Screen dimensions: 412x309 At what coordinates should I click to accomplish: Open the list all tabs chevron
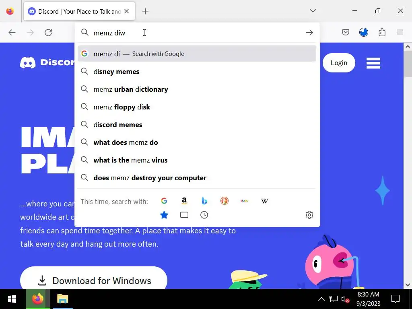[x=313, y=11]
